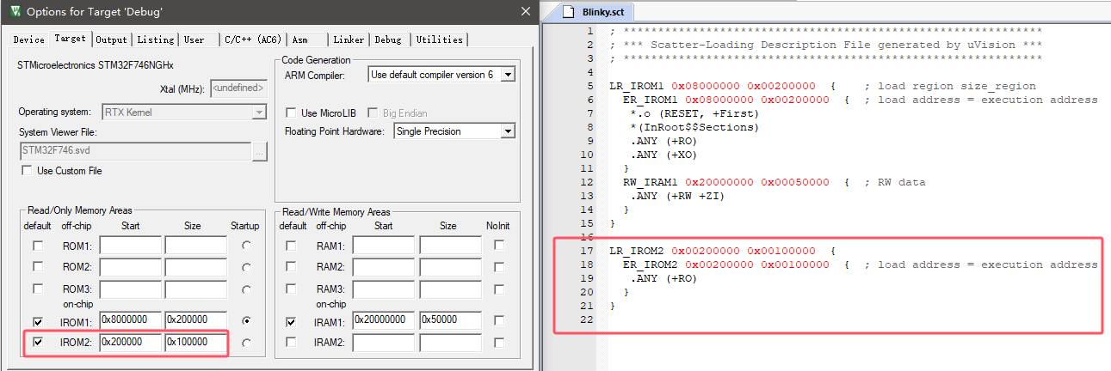The image size is (1111, 371).
Task: Open the ARM Compiler version dropdown
Action: coord(507,75)
